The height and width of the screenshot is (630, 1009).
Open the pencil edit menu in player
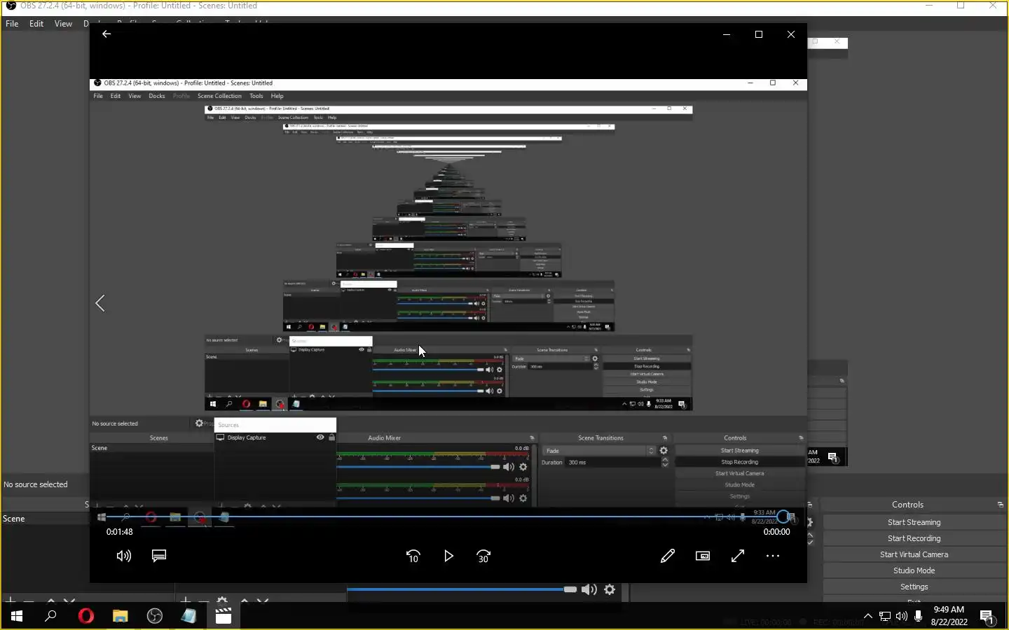pyautogui.click(x=668, y=556)
